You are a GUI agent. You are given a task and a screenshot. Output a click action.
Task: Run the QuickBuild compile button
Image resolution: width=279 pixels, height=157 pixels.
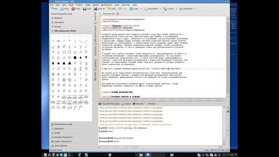[187, 9]
